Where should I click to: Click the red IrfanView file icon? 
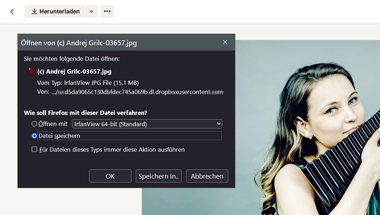(x=32, y=71)
